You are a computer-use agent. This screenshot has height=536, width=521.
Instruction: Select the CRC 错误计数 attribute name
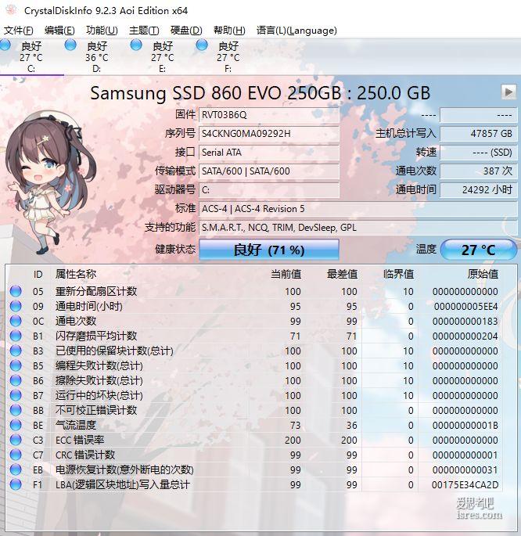85,455
